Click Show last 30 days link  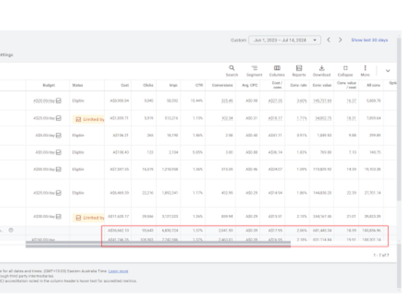click(369, 40)
